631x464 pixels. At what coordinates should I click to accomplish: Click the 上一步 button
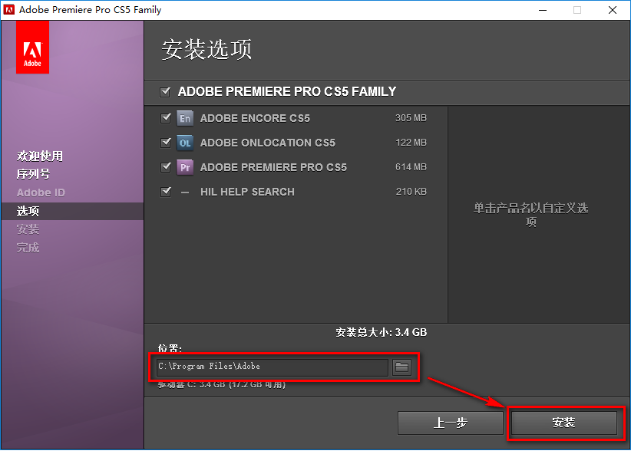click(x=450, y=423)
